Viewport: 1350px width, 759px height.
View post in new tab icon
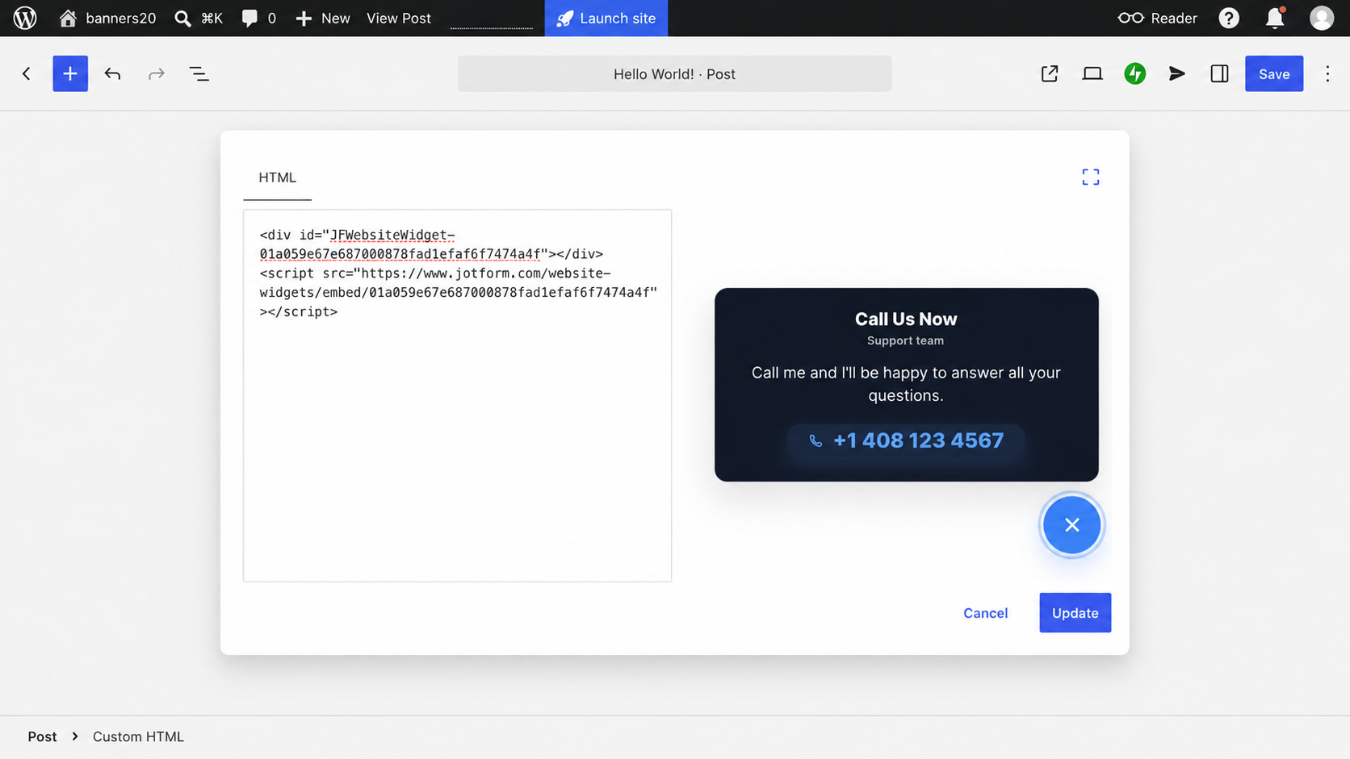[1050, 73]
